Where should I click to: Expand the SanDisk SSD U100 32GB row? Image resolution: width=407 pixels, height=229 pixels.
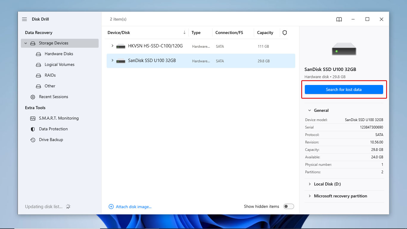(x=112, y=61)
